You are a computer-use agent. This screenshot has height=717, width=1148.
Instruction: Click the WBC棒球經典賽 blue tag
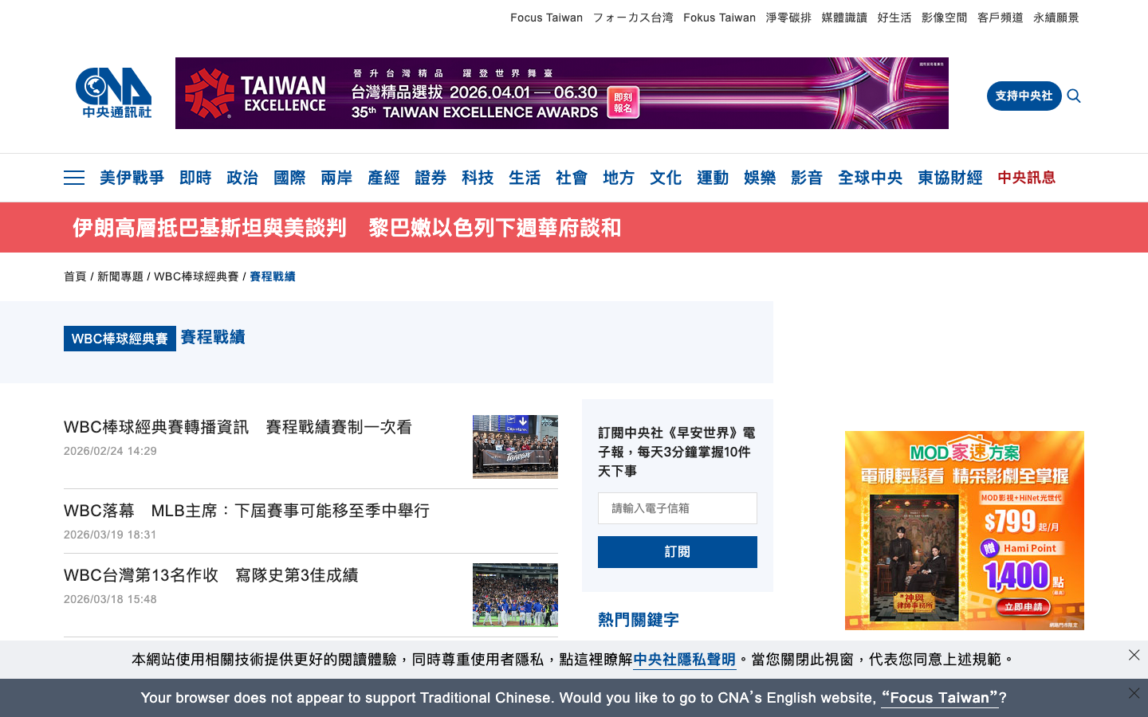[x=120, y=339]
